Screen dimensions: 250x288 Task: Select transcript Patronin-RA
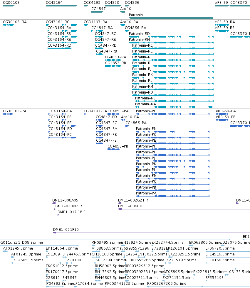point(145,104)
